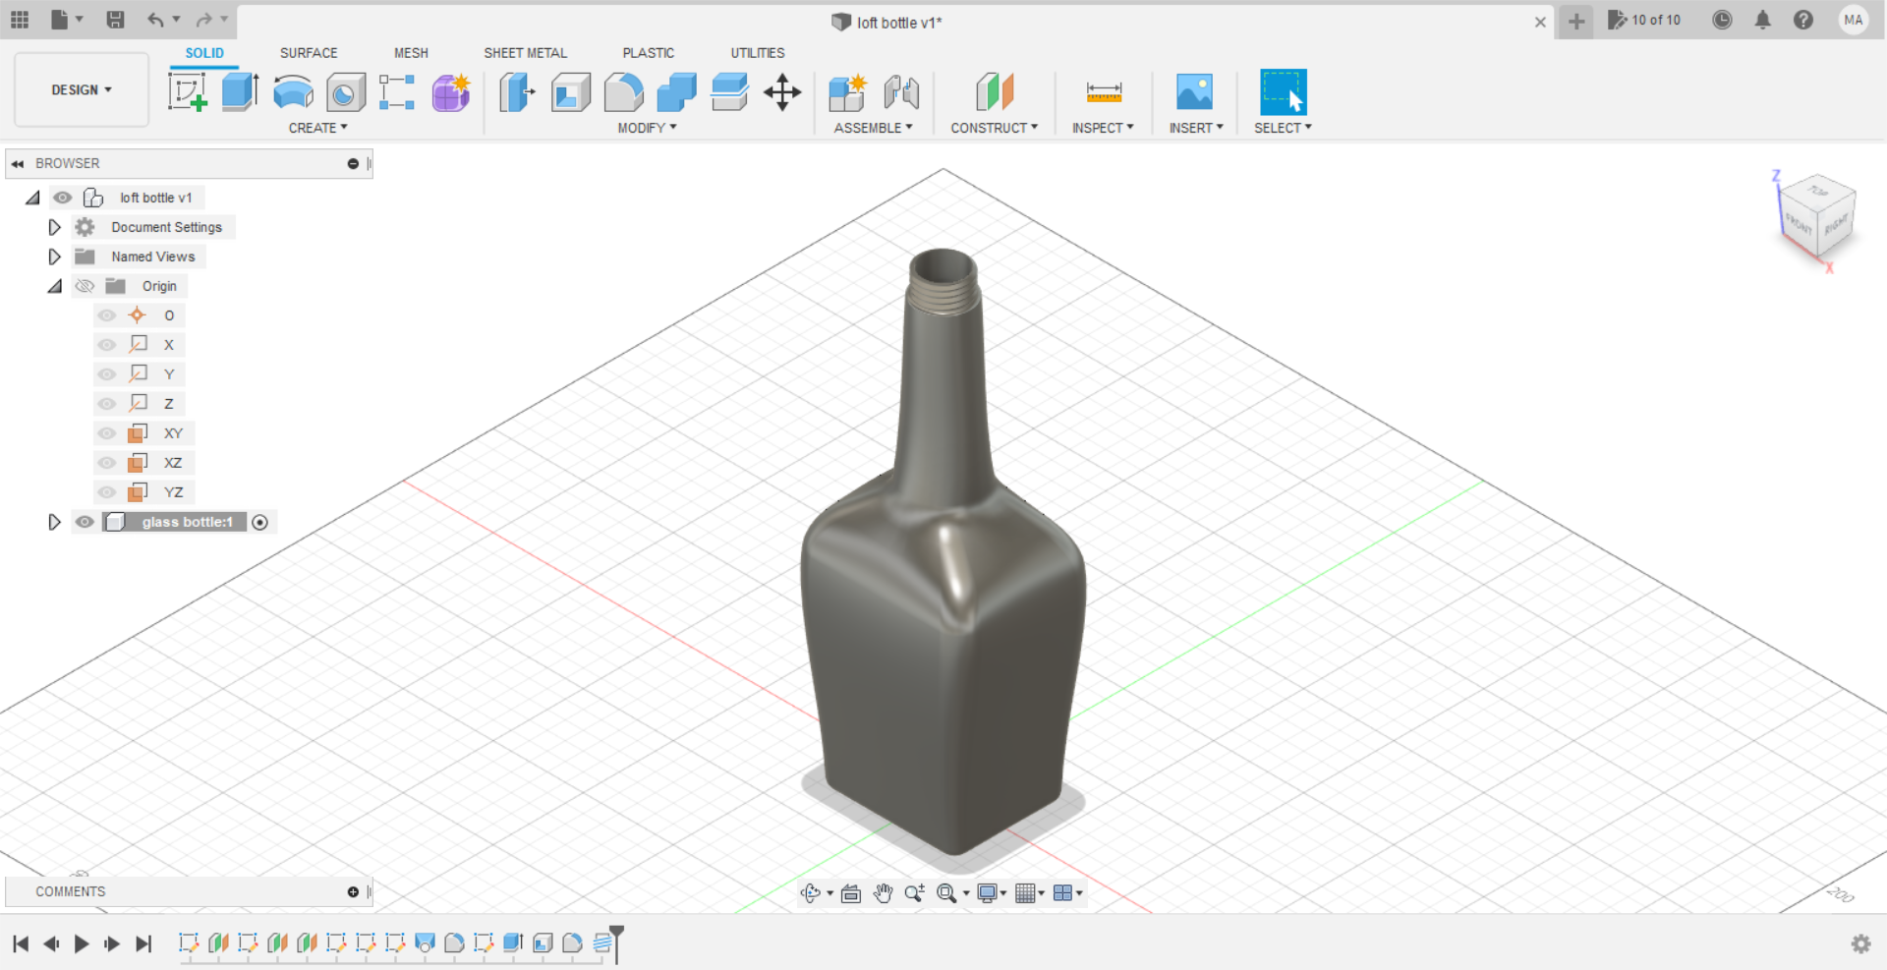The height and width of the screenshot is (970, 1887).
Task: Open the SHEET METAL tab
Action: pyautogui.click(x=526, y=53)
